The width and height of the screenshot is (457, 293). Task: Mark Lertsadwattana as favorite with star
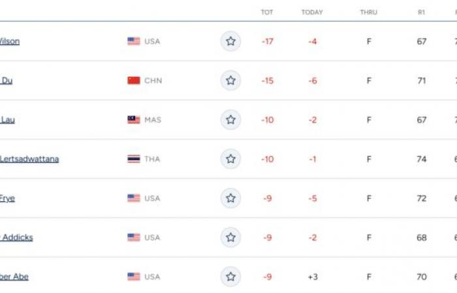click(230, 159)
